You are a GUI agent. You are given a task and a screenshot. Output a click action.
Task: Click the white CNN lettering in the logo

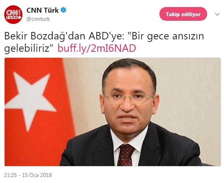(12, 13)
